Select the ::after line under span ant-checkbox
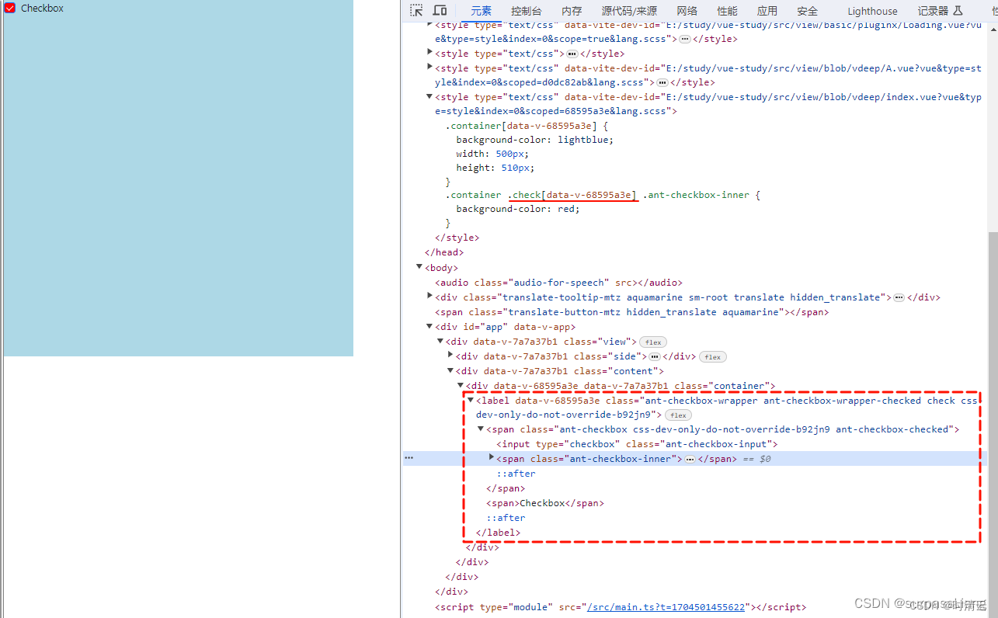The image size is (998, 618). (x=516, y=474)
